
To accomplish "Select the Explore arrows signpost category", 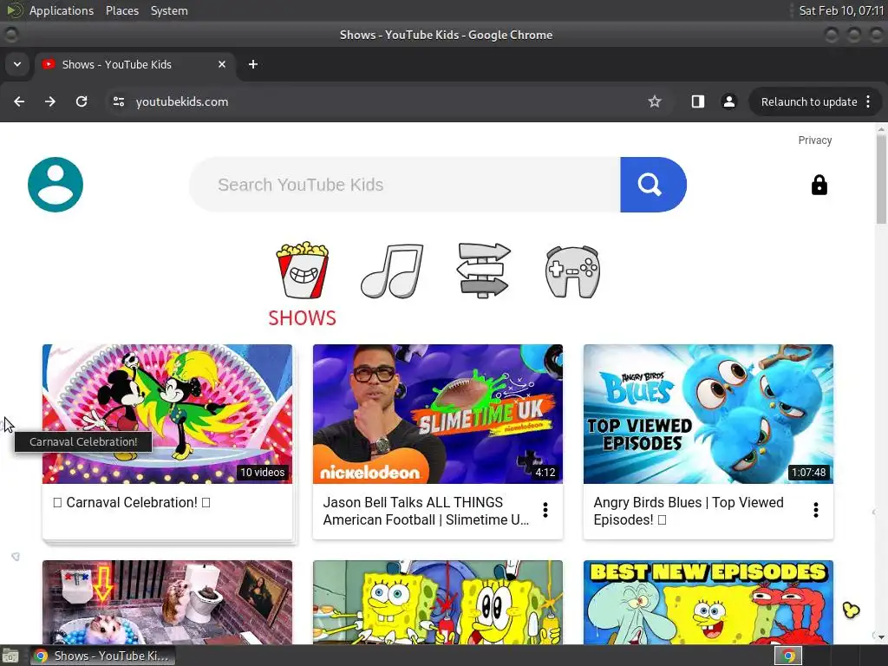I will click(484, 271).
